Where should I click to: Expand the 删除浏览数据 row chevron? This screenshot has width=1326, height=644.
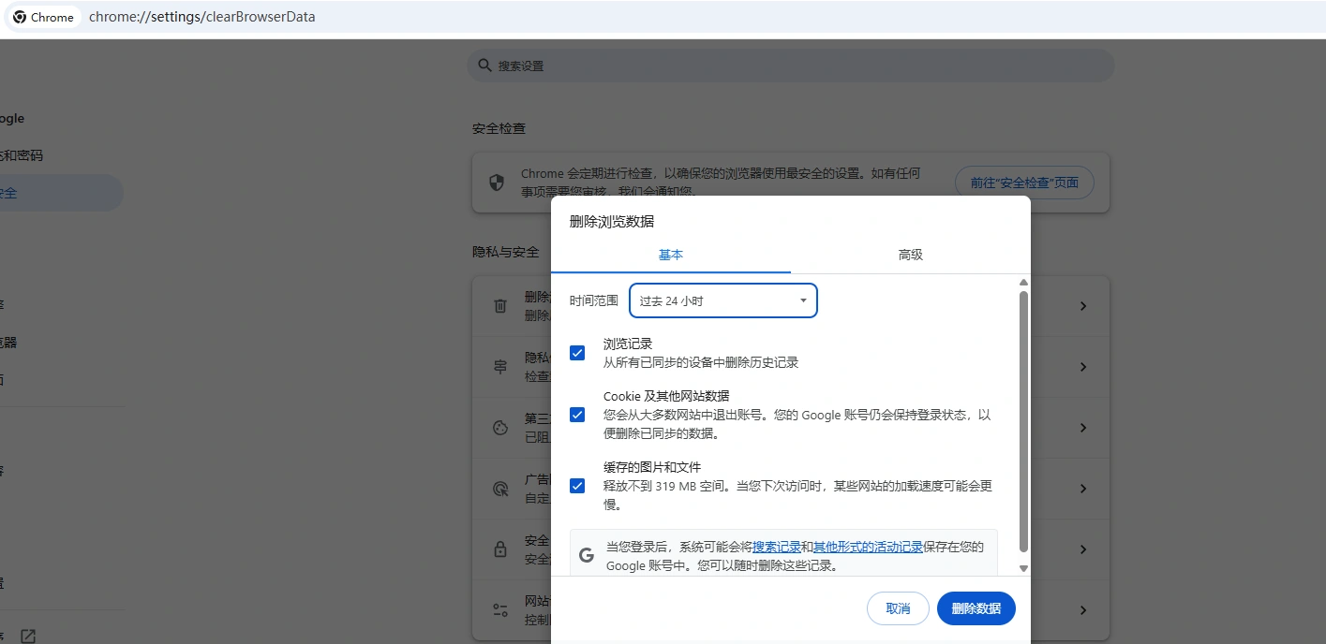click(x=1082, y=305)
